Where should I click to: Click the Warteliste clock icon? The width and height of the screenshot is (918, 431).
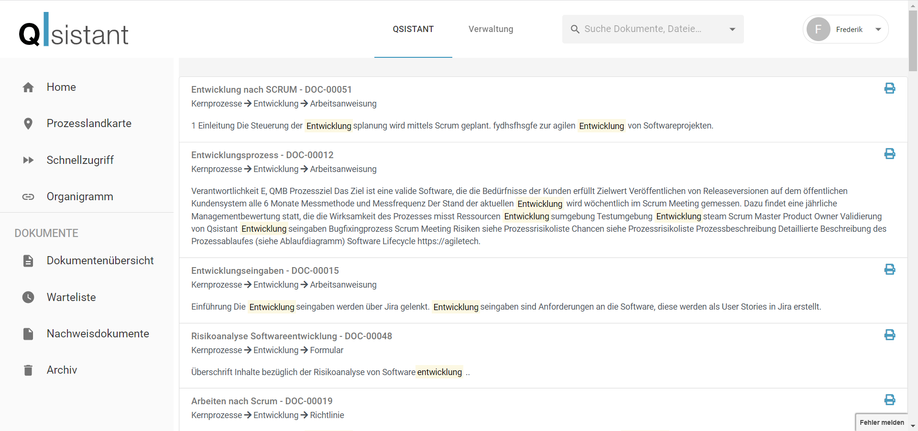(x=28, y=297)
